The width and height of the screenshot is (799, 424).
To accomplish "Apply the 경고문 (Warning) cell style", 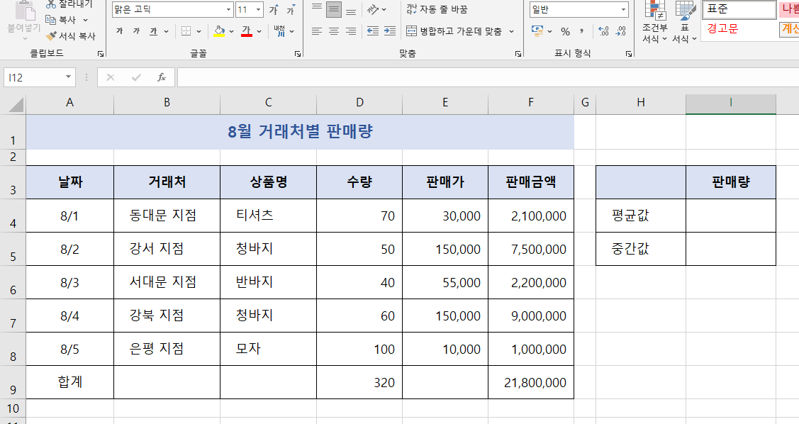I will [739, 28].
